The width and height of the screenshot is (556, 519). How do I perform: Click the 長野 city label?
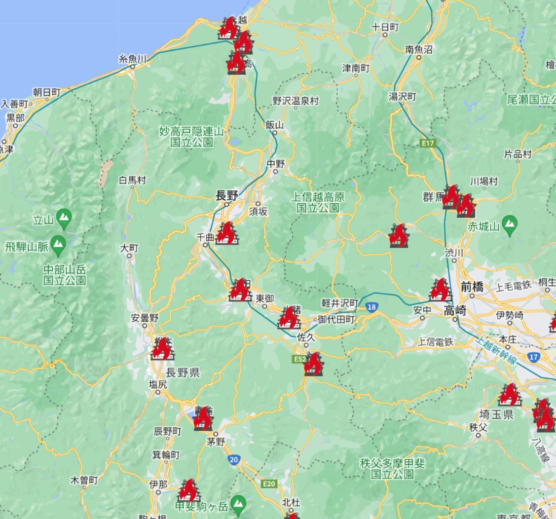227,196
